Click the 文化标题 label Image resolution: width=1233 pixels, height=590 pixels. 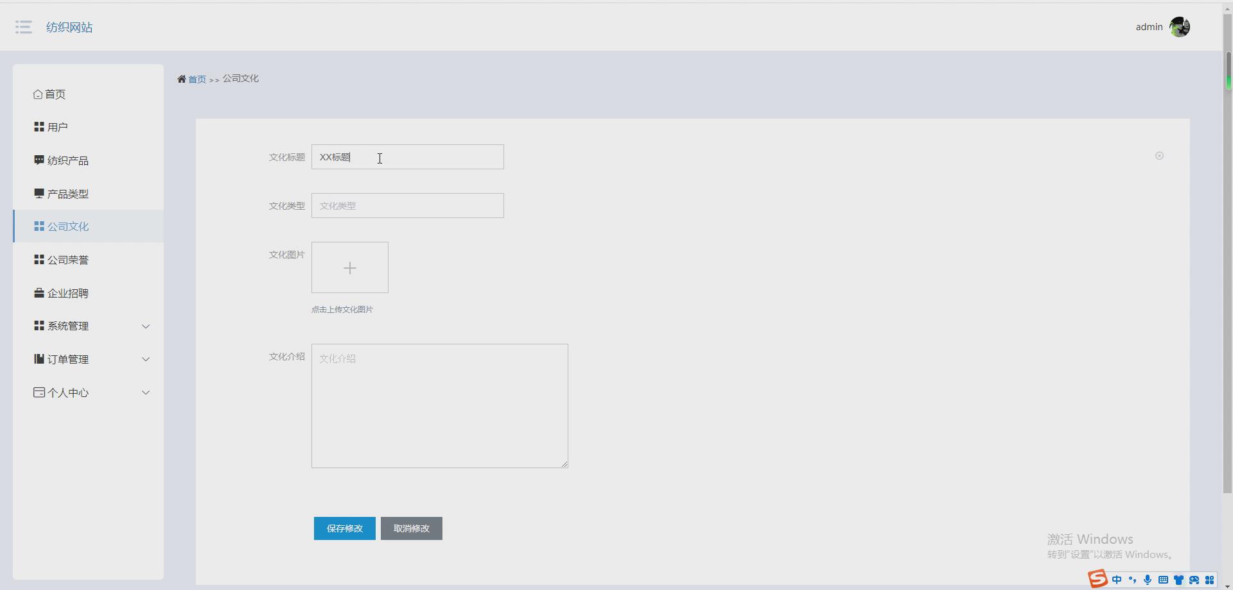tap(287, 157)
